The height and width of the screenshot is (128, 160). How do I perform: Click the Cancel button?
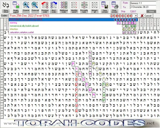click(146, 16)
